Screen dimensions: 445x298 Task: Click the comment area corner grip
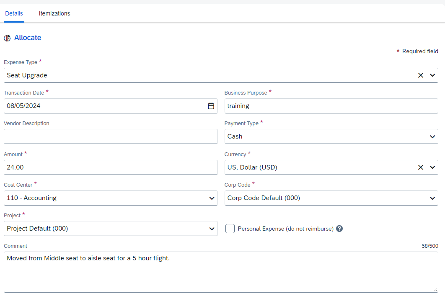pos(435,290)
